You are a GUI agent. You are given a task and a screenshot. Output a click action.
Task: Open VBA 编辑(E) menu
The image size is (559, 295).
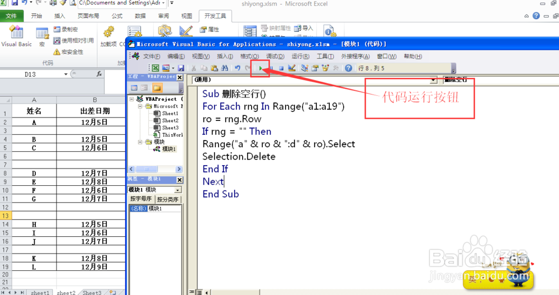tap(176, 57)
